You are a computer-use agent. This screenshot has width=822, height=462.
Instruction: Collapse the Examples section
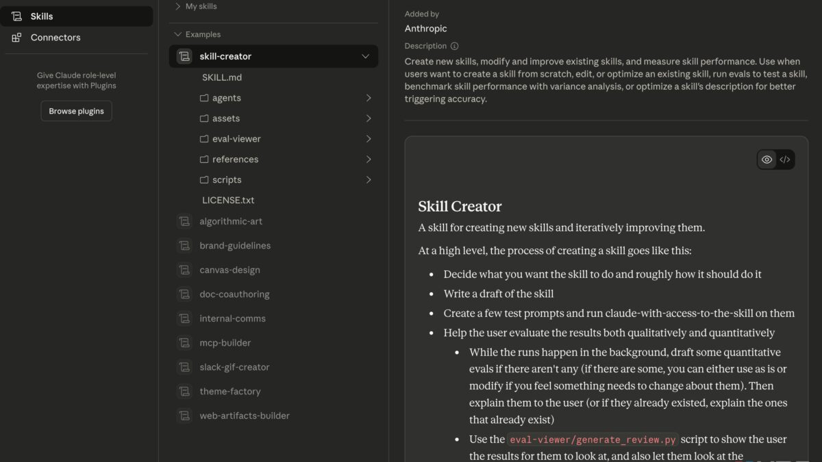click(178, 34)
